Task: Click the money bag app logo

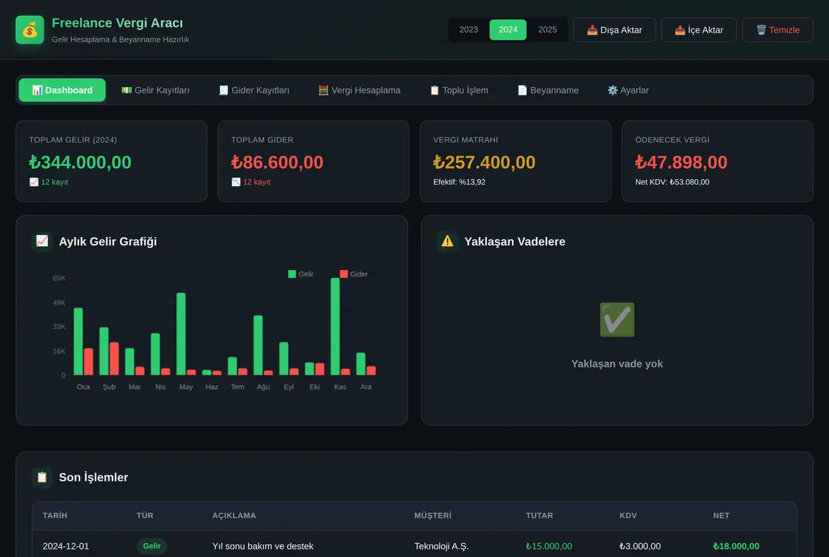Action: 30,30
